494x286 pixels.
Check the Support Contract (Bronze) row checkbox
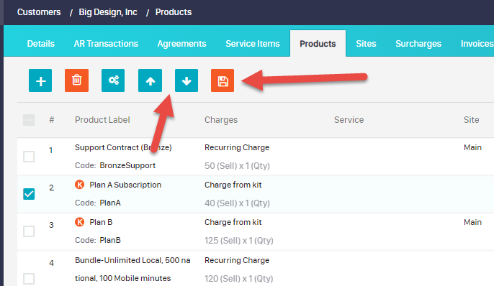tap(29, 156)
